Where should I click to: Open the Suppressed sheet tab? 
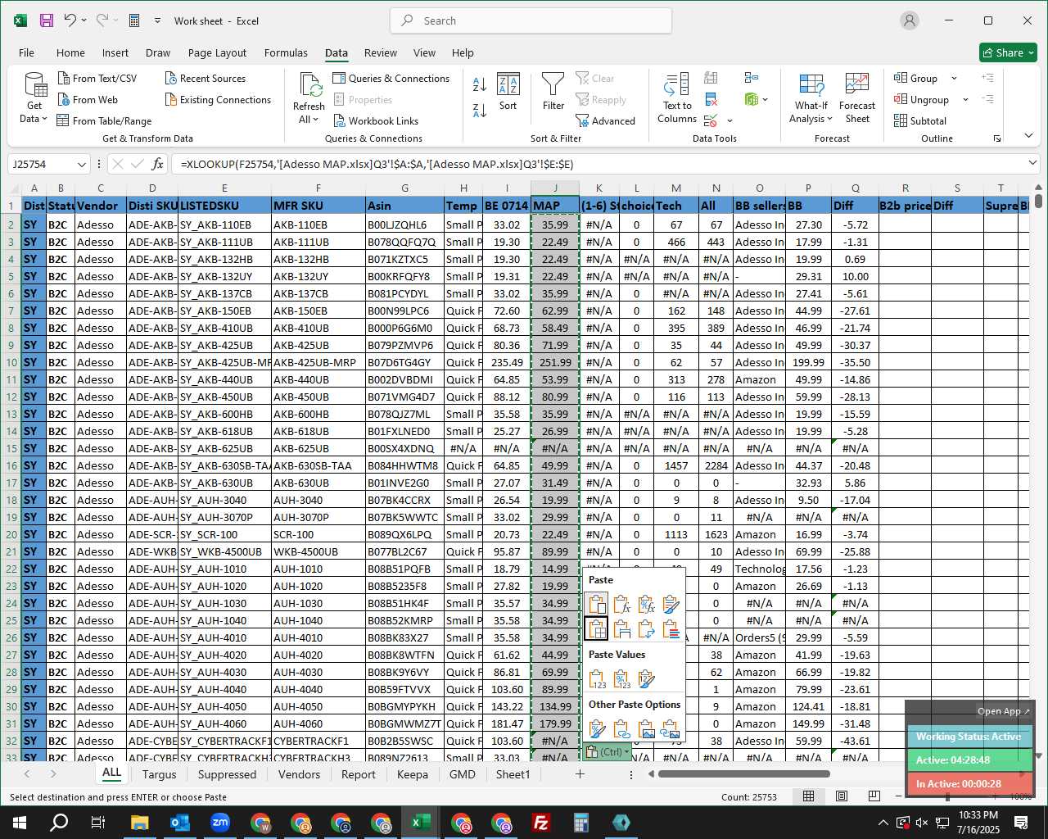(227, 774)
